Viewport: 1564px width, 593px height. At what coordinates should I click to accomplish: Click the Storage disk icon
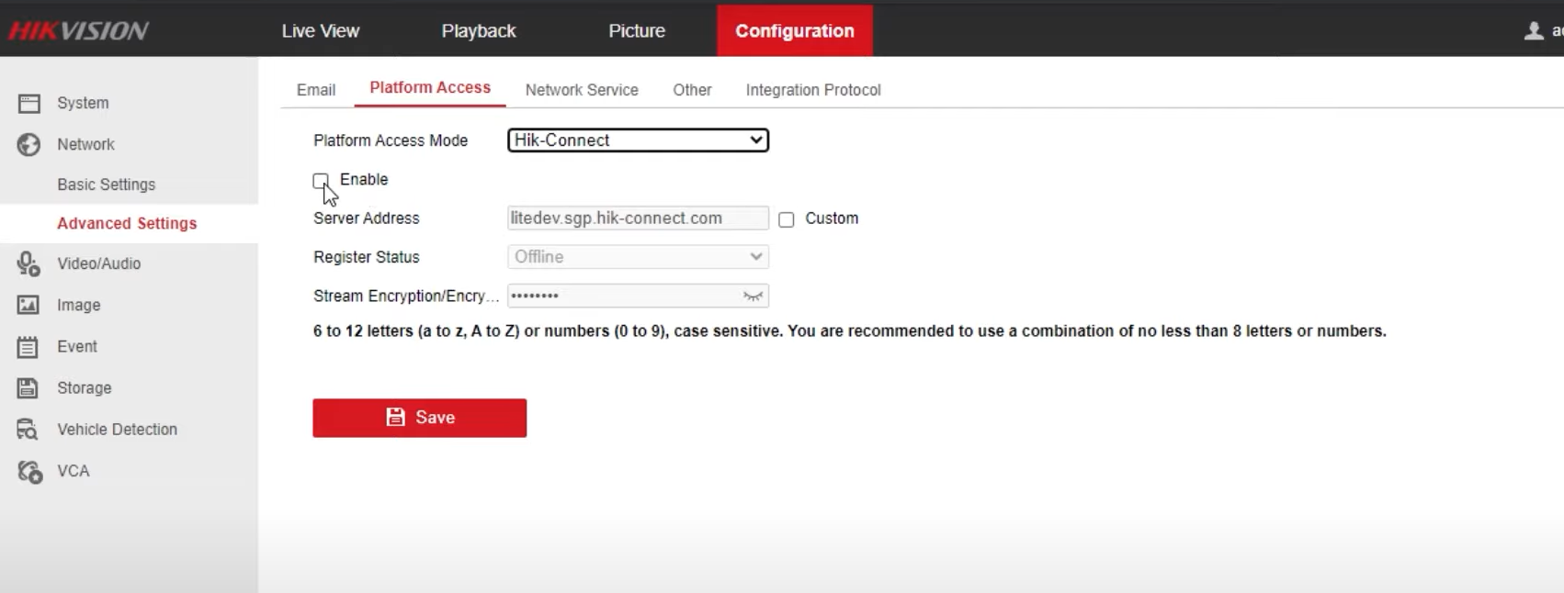[28, 388]
